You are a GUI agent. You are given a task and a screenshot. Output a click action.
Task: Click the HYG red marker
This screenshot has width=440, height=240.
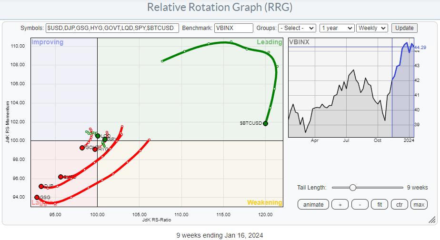tap(95, 149)
